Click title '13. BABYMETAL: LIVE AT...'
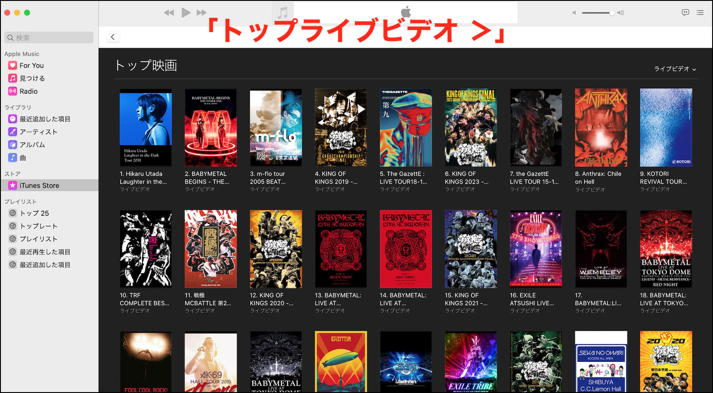713x393 pixels. click(338, 299)
